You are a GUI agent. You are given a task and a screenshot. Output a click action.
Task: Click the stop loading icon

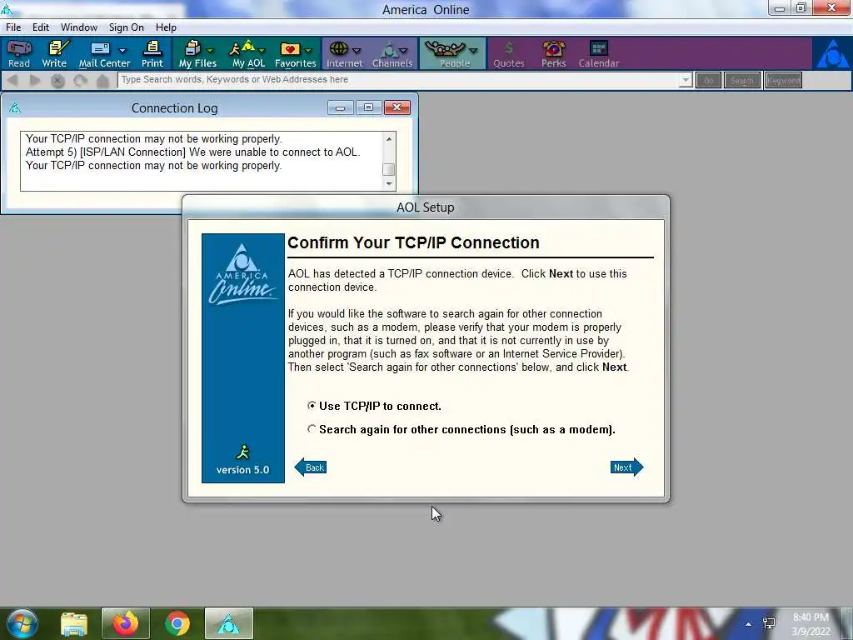click(57, 81)
